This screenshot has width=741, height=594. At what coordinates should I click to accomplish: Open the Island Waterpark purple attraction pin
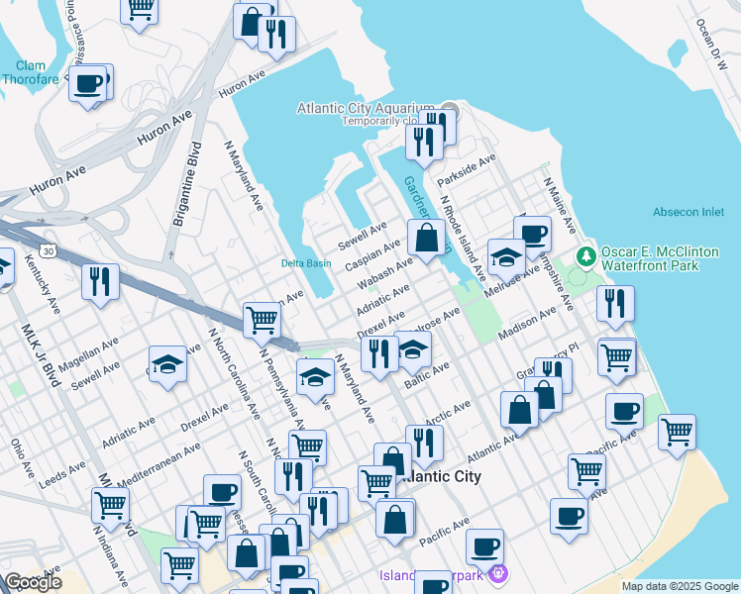click(498, 573)
